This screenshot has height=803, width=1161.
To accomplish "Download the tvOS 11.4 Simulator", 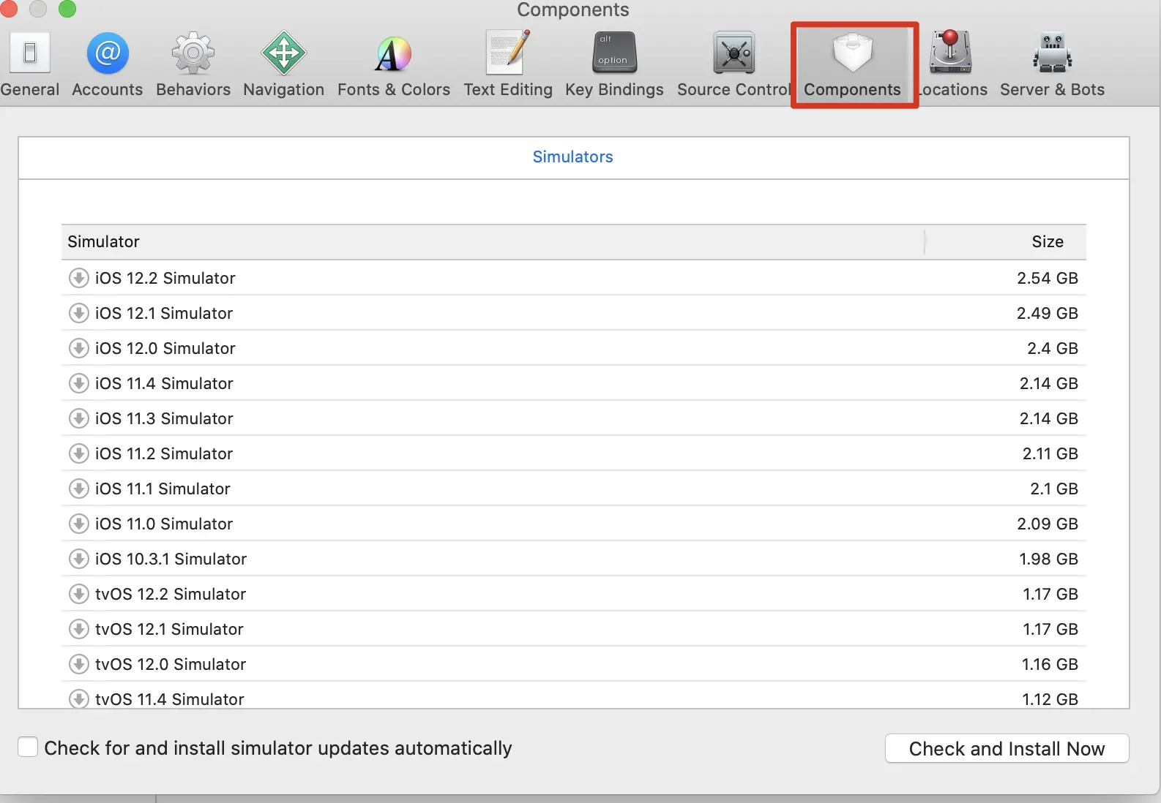I will click(x=78, y=699).
